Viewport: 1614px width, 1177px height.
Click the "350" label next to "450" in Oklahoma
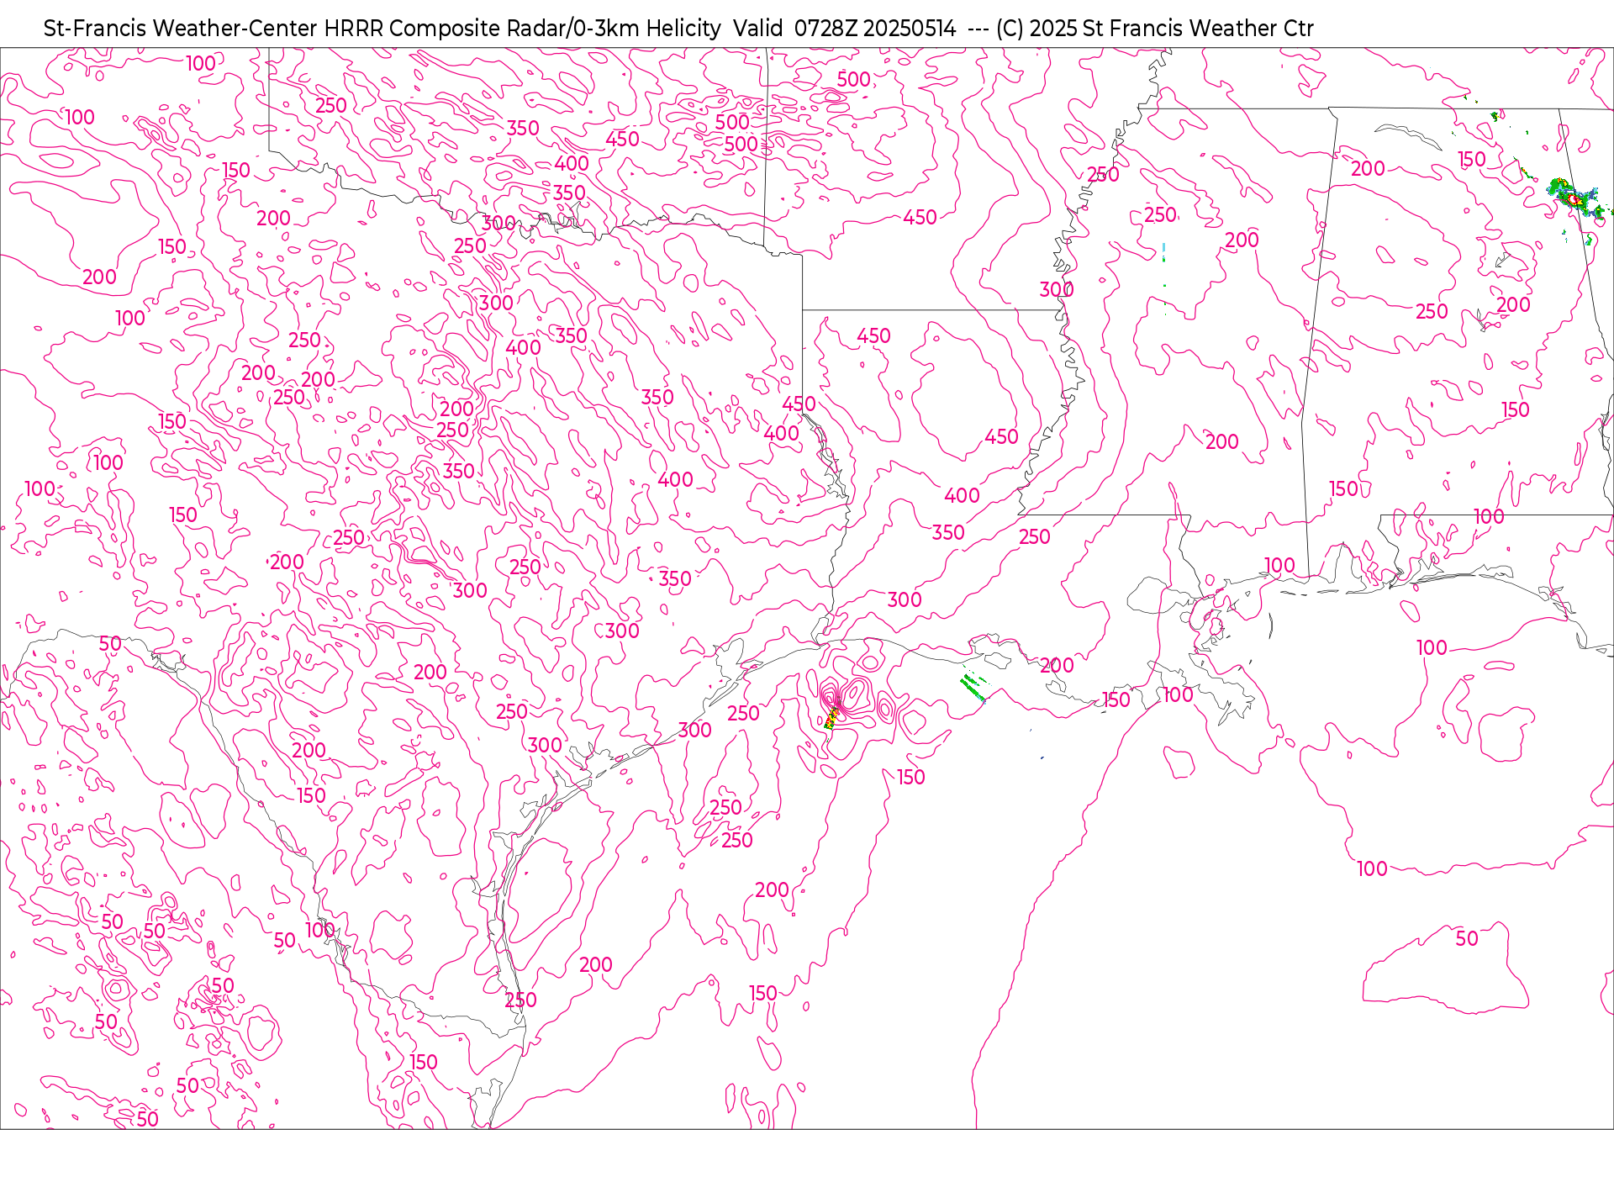point(522,129)
